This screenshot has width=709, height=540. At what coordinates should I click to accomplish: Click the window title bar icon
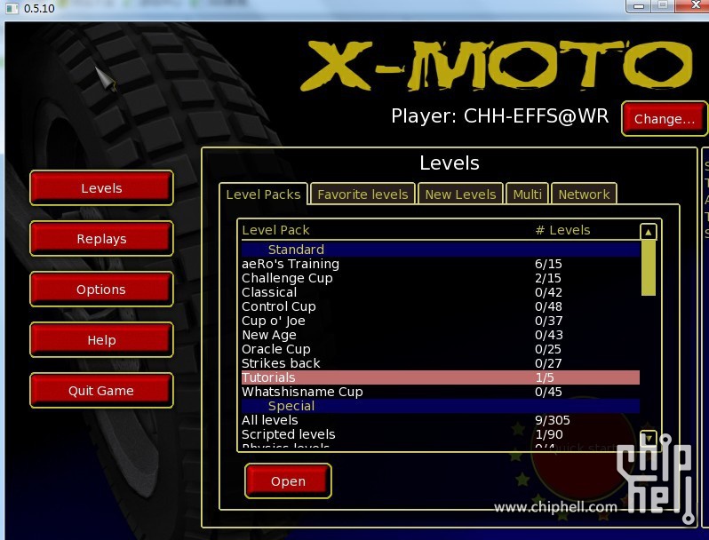point(12,8)
